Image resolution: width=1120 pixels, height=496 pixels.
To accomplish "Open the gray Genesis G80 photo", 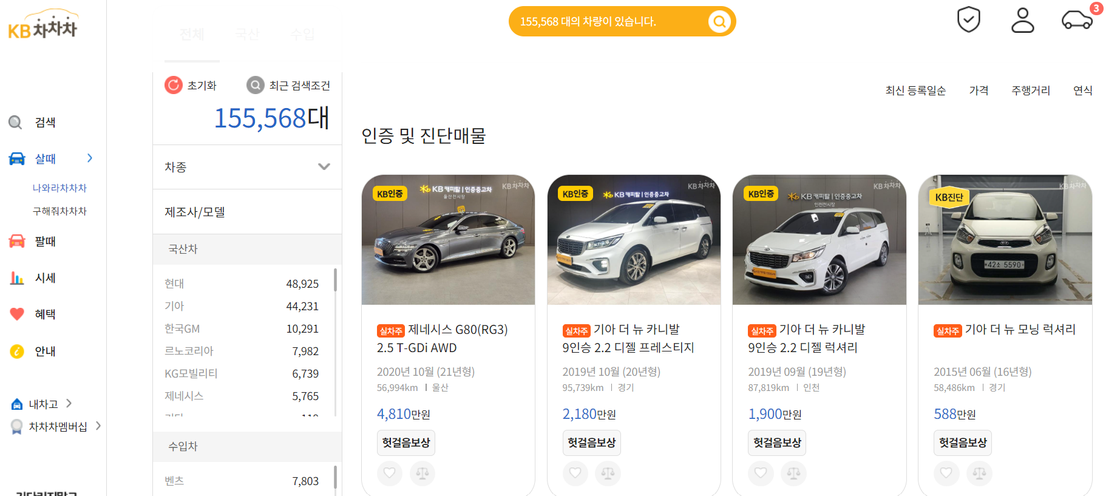I will click(x=448, y=240).
